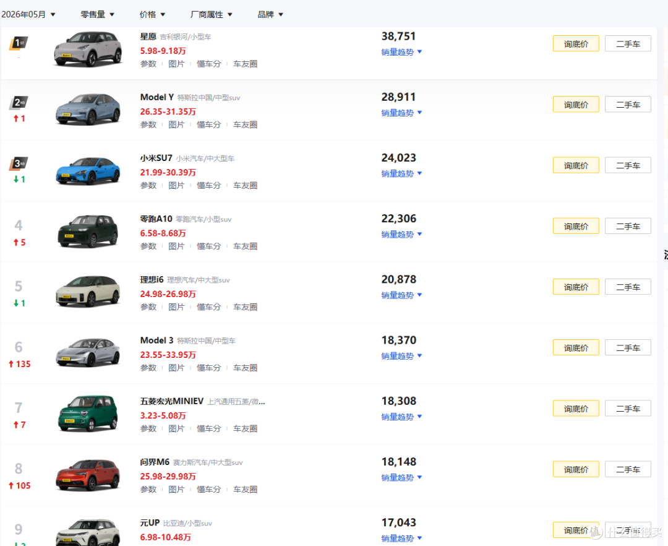Screen dimensions: 668x546
Task: Click 二手车 for 零跑A10
Action: pos(628,227)
